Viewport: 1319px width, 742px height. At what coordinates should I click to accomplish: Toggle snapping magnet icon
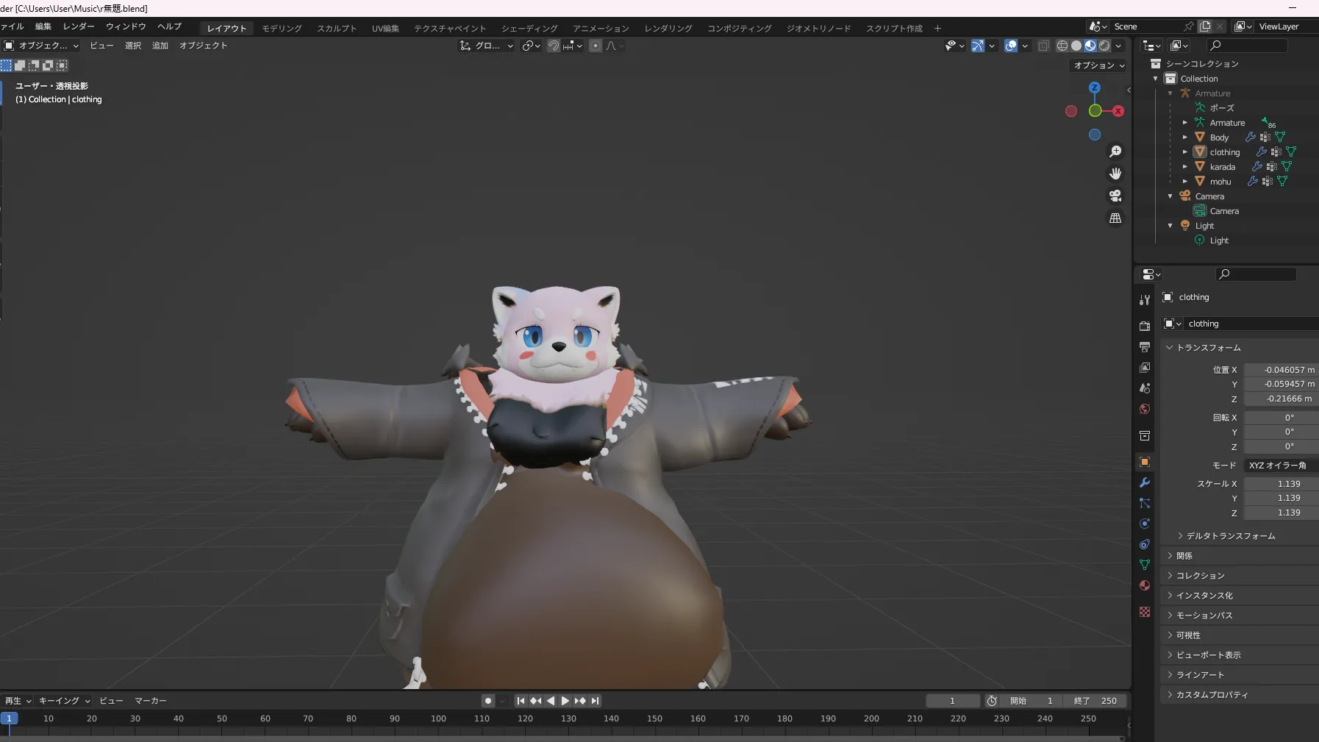tap(551, 46)
